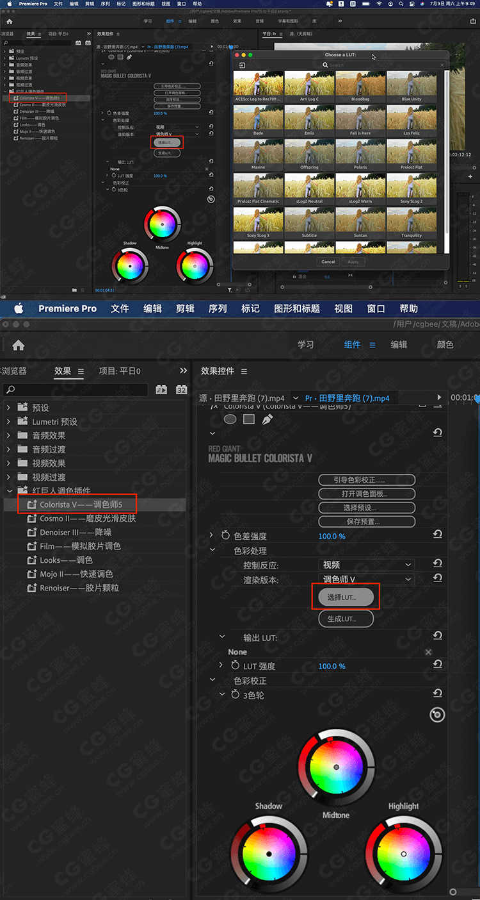Select Cosmo II——磨皮光滑皮肤 in the enlarged effects list
Image resolution: width=480 pixels, height=900 pixels.
tap(88, 519)
